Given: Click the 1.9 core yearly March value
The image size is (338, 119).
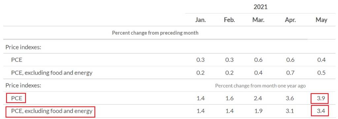Looking at the screenshot, I should click(x=258, y=111).
